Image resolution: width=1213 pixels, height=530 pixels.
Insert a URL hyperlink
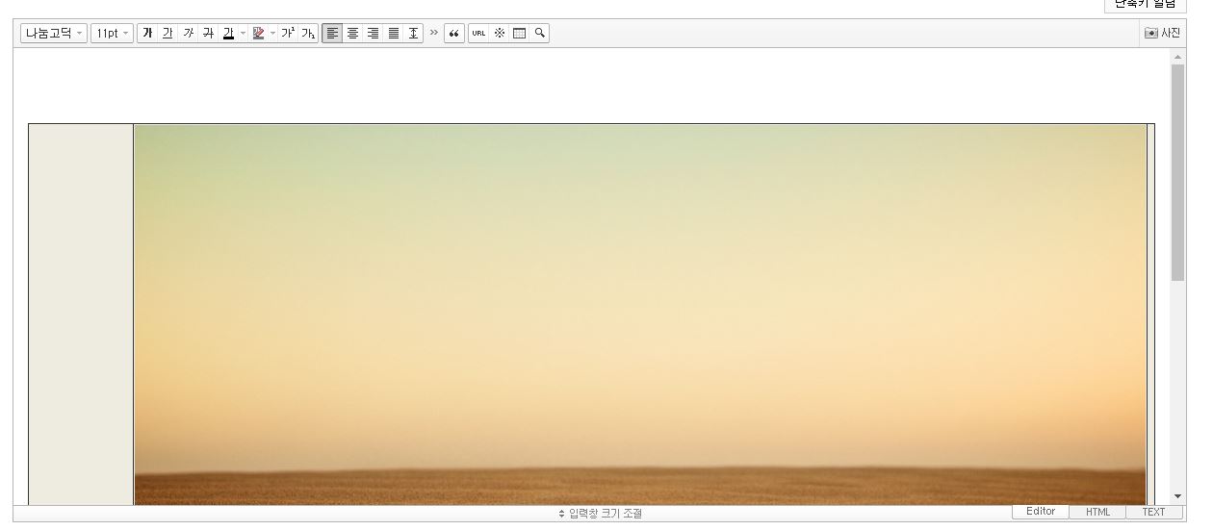[x=478, y=33]
